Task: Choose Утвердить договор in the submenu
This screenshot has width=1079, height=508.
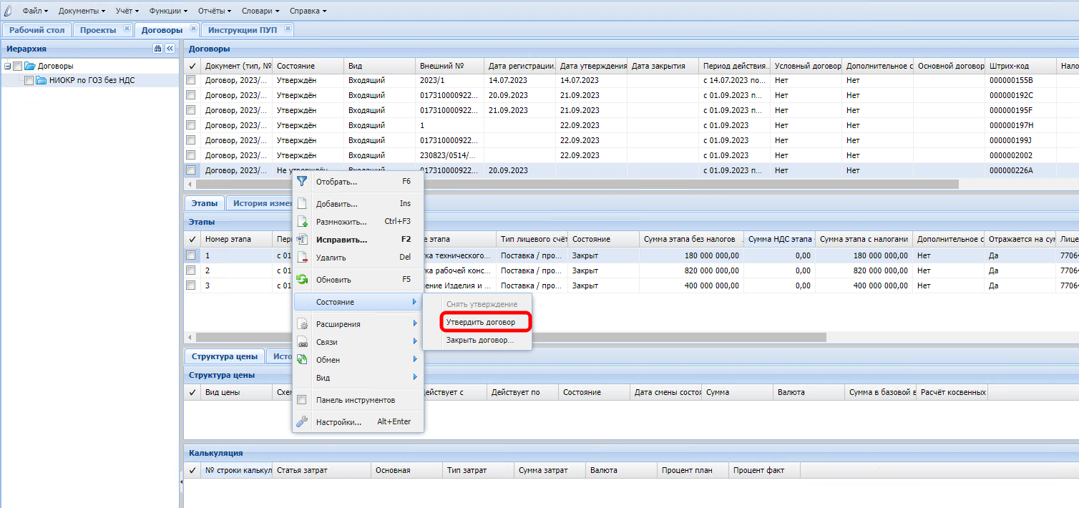Action: pyautogui.click(x=480, y=323)
